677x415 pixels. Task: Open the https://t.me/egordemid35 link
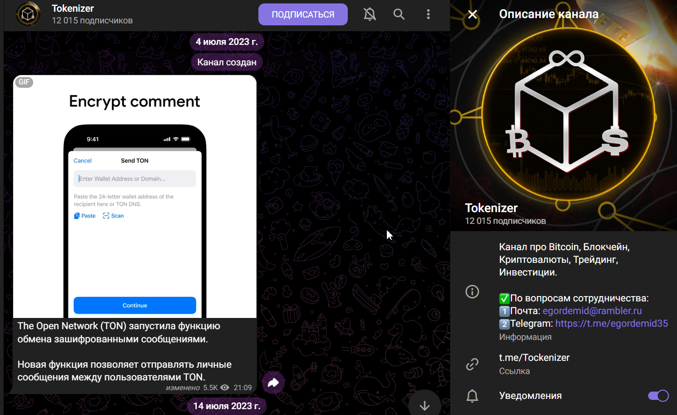(611, 323)
